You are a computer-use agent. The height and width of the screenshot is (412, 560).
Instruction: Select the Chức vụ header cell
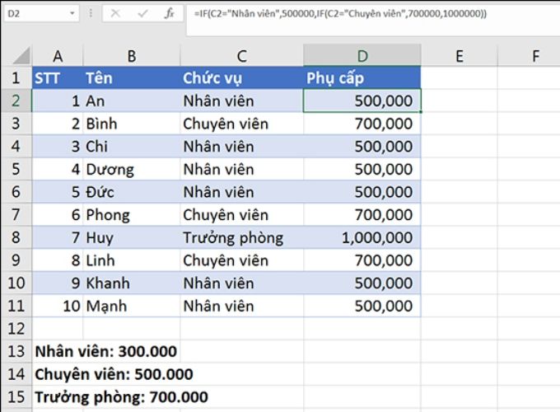click(x=241, y=78)
